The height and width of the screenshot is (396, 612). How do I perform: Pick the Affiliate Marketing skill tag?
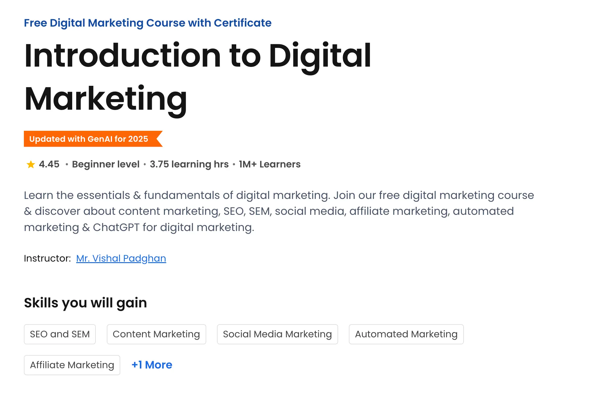pos(72,365)
